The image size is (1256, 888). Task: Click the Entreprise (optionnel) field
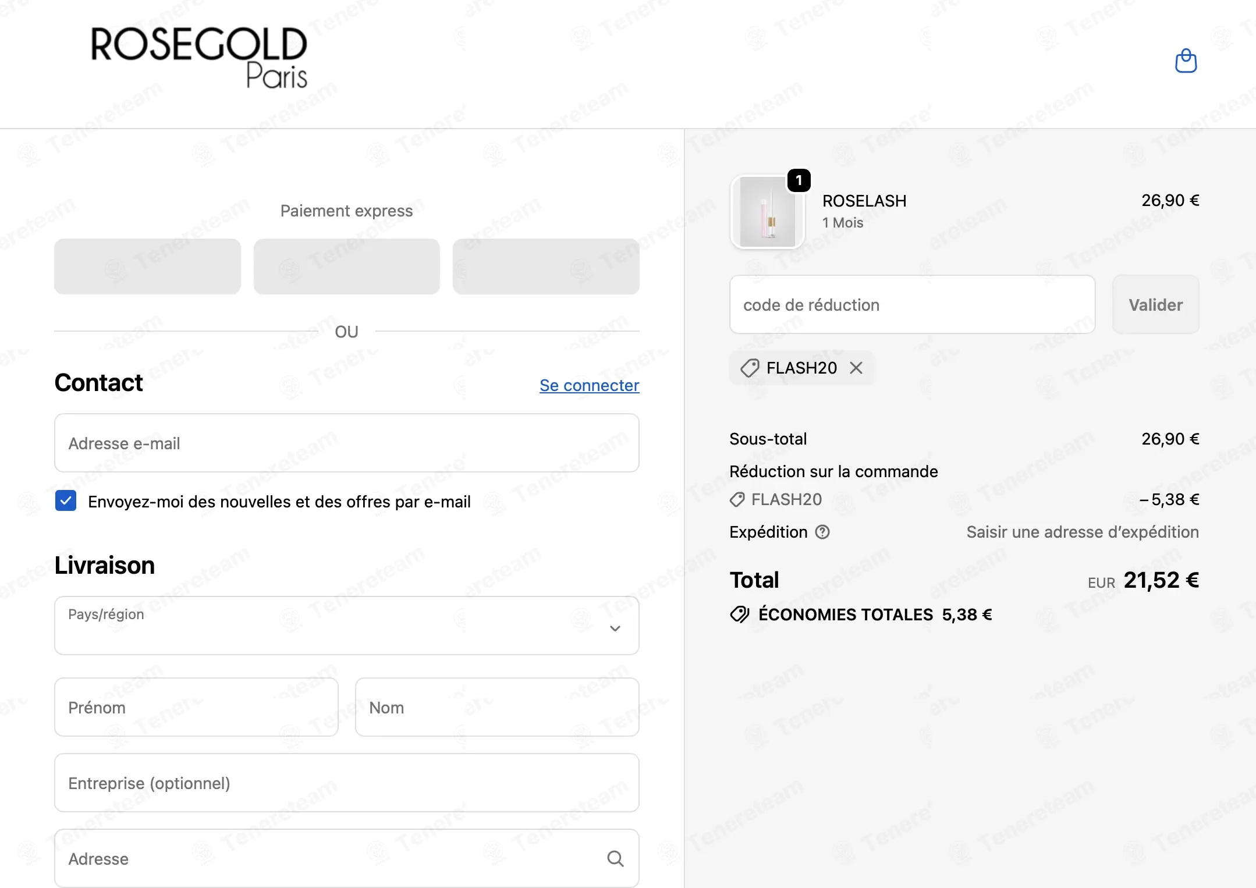(347, 783)
